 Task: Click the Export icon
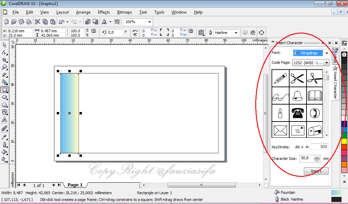[x=95, y=21]
